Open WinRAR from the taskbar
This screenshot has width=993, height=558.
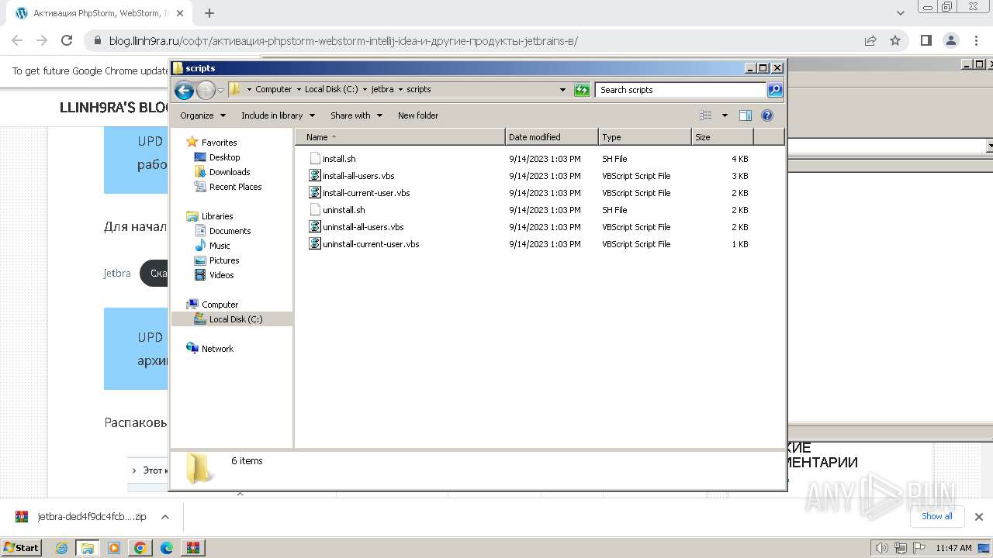tap(192, 548)
